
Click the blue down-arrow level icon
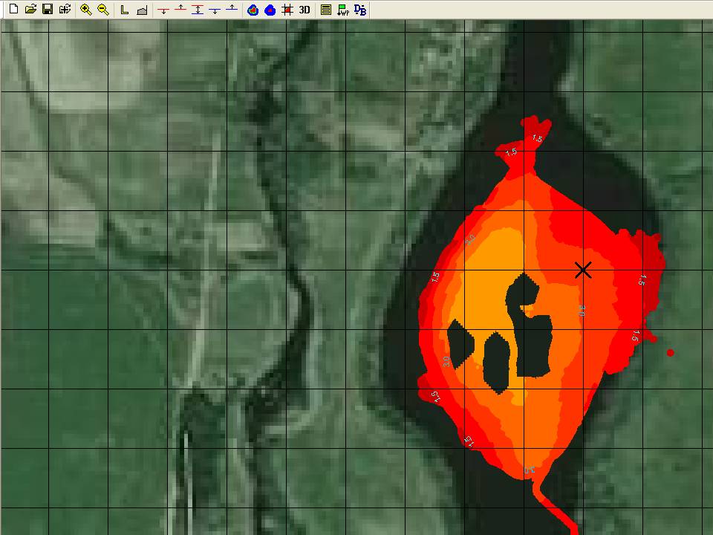215,10
